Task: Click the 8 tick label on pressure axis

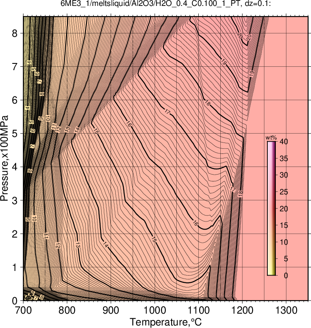Action: (x=15, y=33)
